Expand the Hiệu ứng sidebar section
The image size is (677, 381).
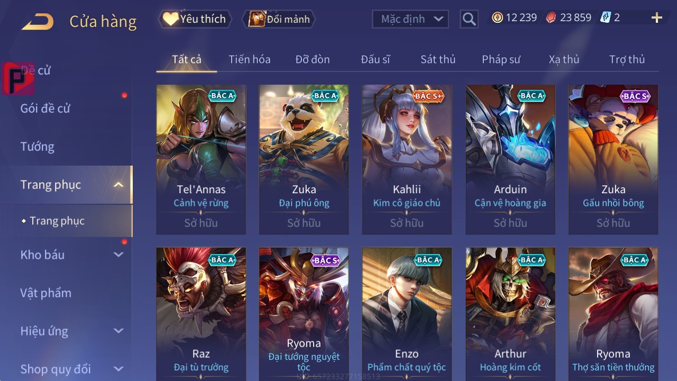coord(119,331)
